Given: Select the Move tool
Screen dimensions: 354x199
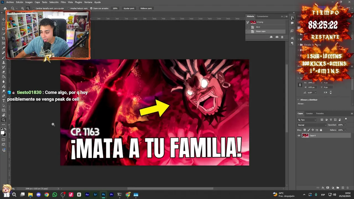Looking at the screenshot, I should 4,19.
